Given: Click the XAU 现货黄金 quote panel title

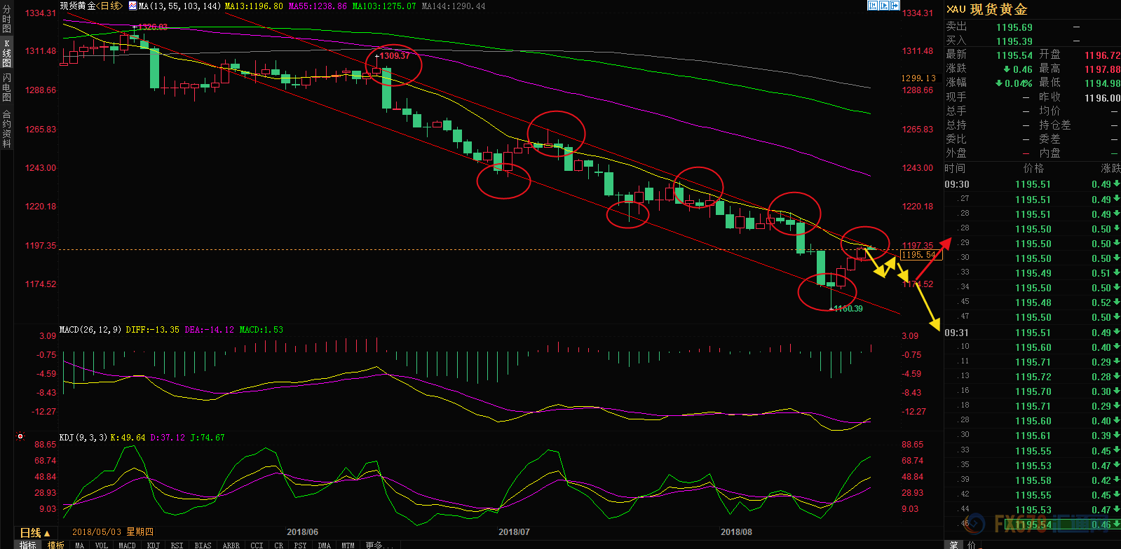Looking at the screenshot, I should pyautogui.click(x=987, y=9).
